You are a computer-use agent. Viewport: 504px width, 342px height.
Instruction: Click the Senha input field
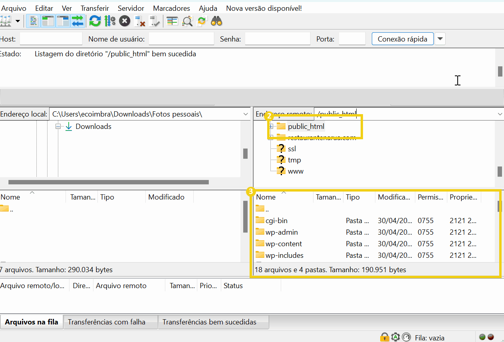click(278, 39)
